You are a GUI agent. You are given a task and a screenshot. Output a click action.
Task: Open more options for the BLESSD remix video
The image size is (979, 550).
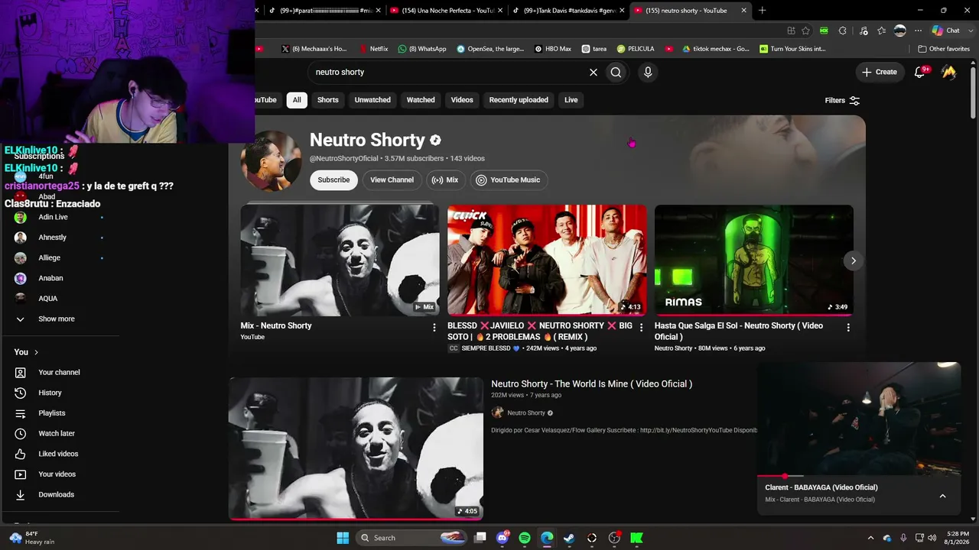coord(641,327)
